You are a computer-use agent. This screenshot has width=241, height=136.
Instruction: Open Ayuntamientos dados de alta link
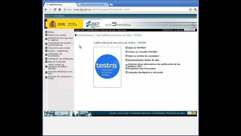143,60
